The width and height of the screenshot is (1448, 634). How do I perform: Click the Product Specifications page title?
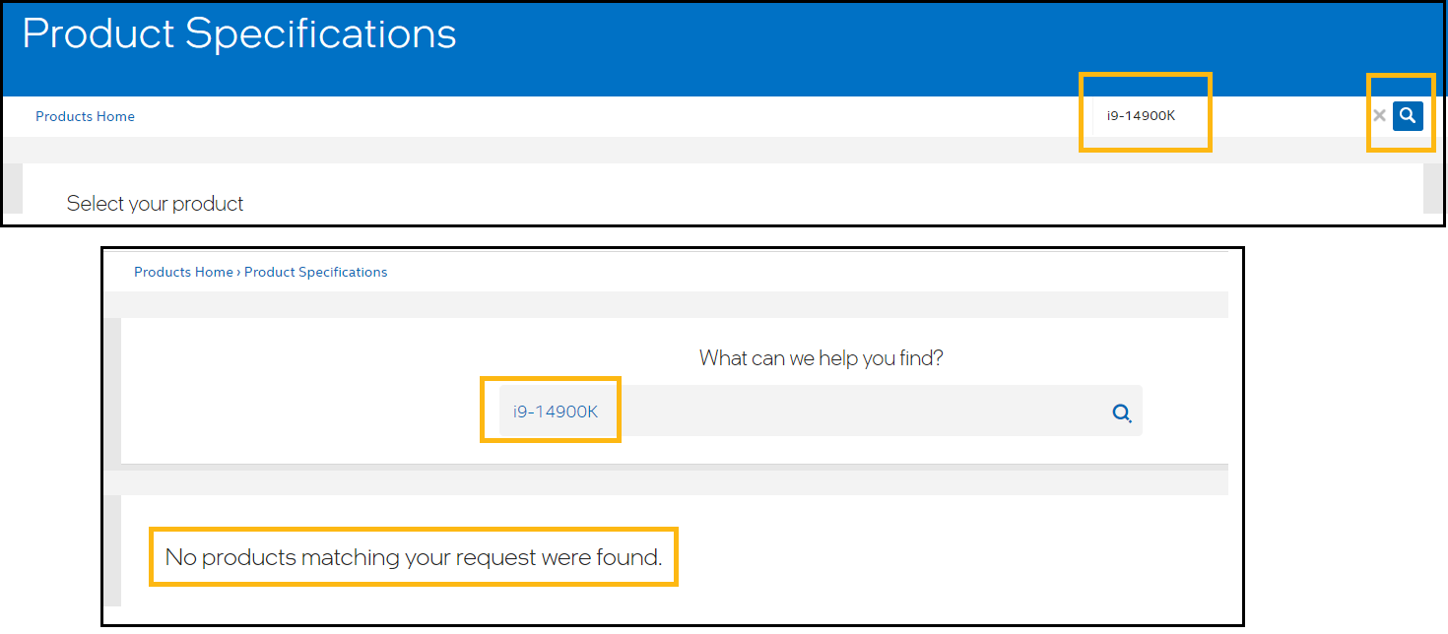[x=239, y=34]
